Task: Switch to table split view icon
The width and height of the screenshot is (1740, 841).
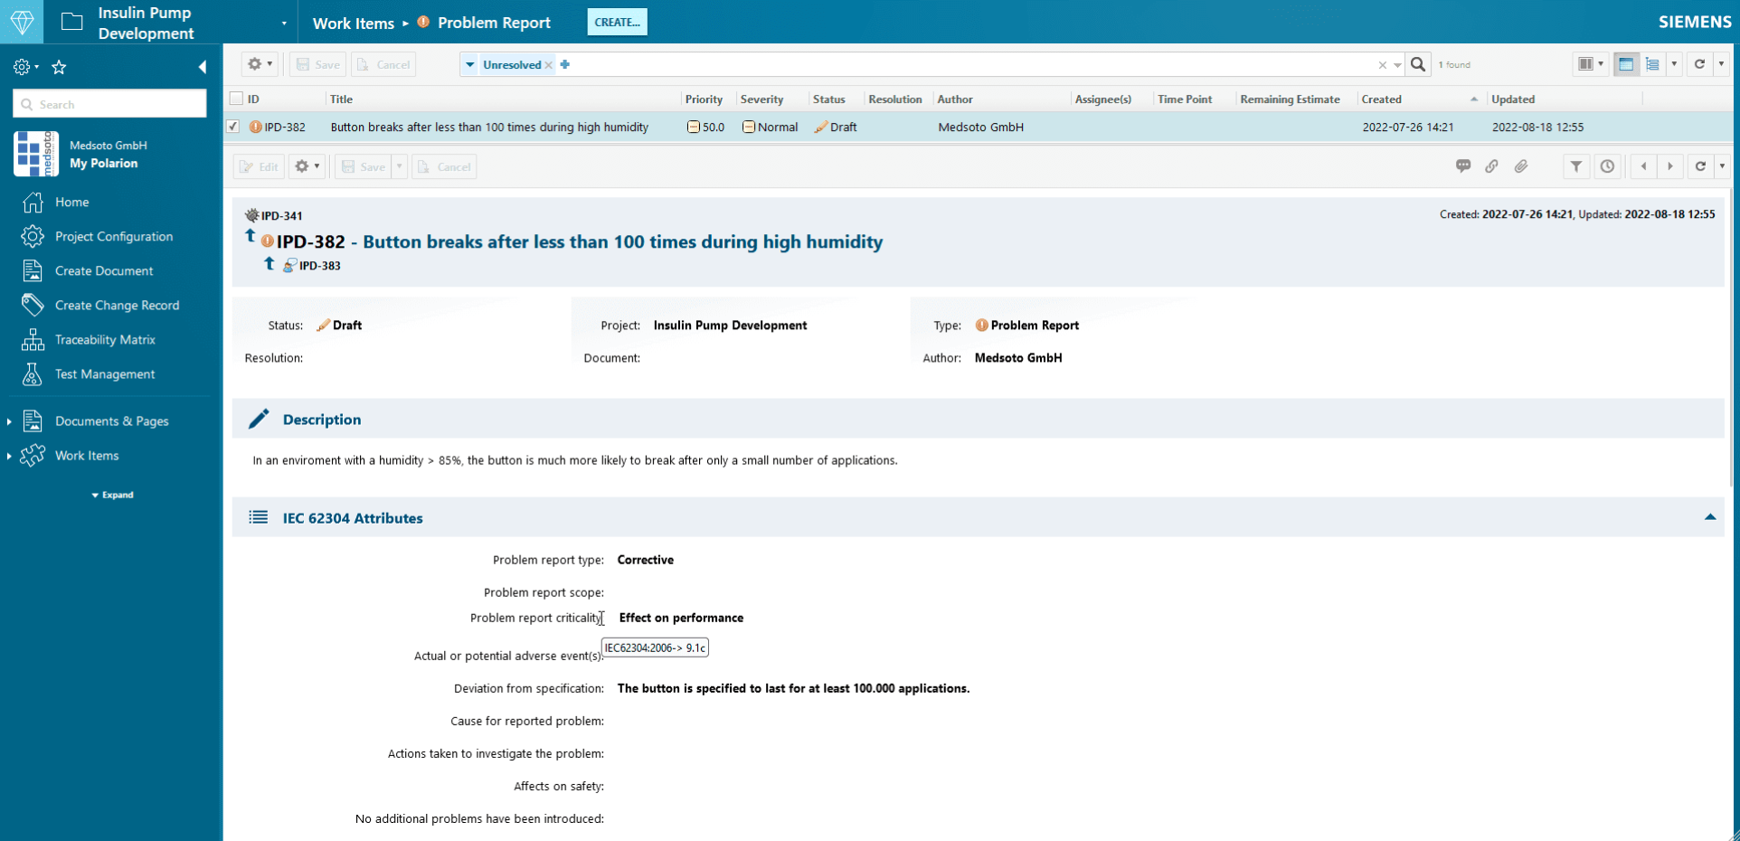Action: coord(1626,64)
